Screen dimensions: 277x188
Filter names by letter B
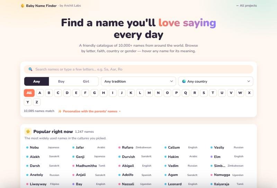(x=49, y=93)
